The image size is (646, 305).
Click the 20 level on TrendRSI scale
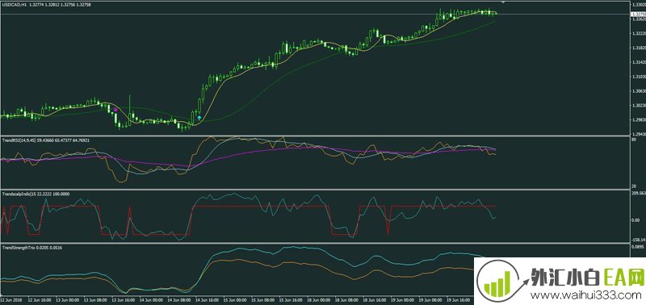(634, 186)
